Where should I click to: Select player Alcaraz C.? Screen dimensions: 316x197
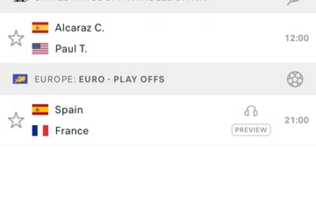point(80,28)
